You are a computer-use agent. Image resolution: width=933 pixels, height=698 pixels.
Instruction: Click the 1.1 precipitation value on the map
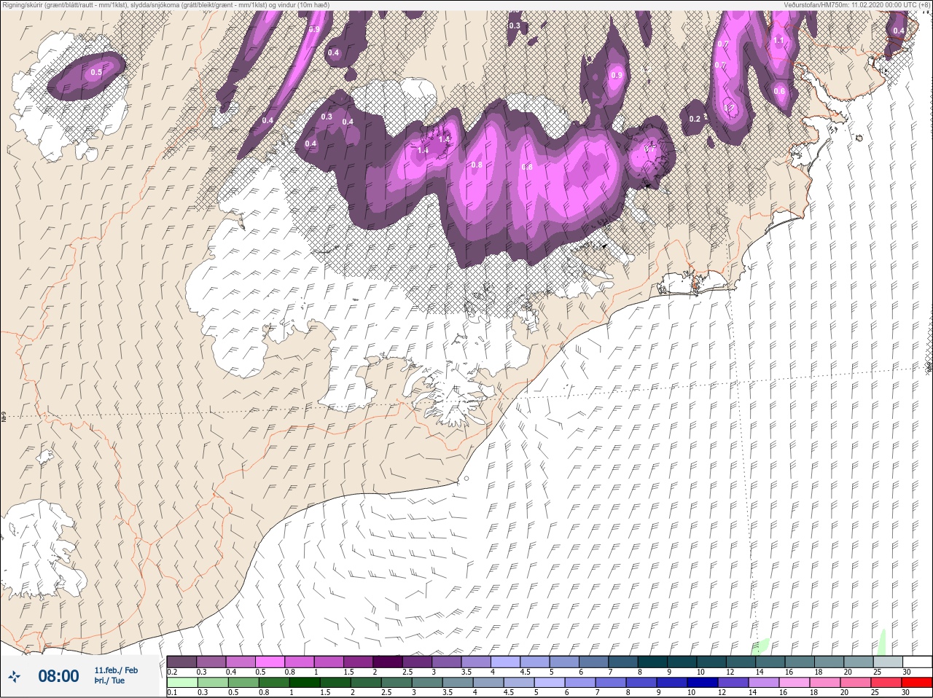tap(778, 41)
